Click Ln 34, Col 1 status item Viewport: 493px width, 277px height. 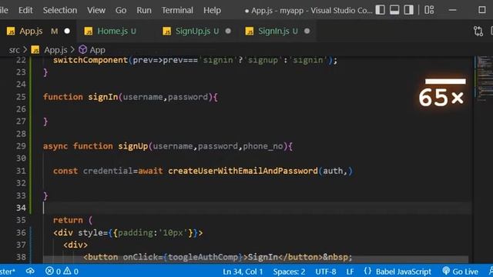point(243,272)
